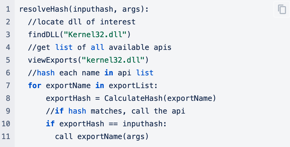Select line number 11 in the gutter
Viewport: 290px width, 147px height.
point(6,136)
